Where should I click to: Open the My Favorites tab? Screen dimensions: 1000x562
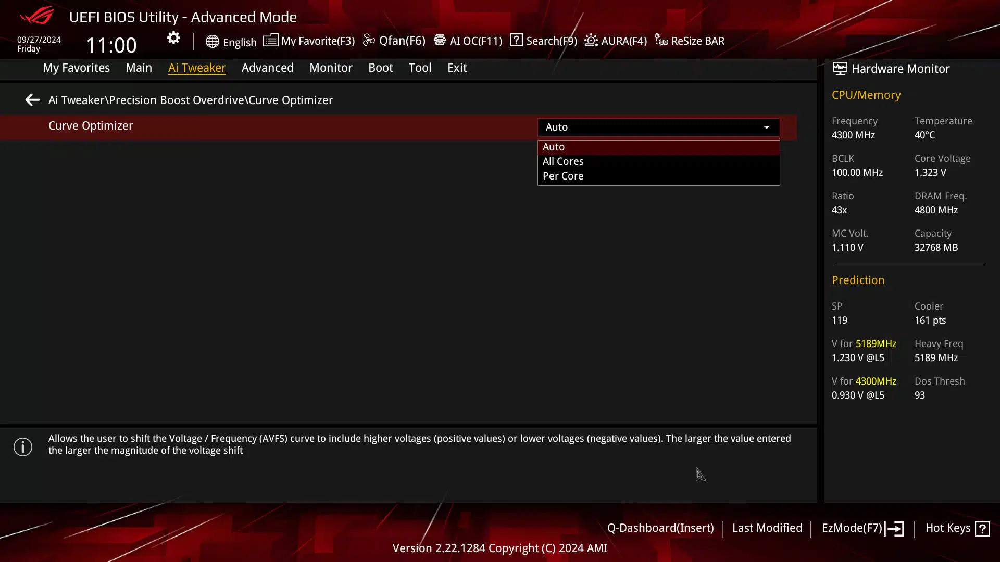pyautogui.click(x=76, y=68)
